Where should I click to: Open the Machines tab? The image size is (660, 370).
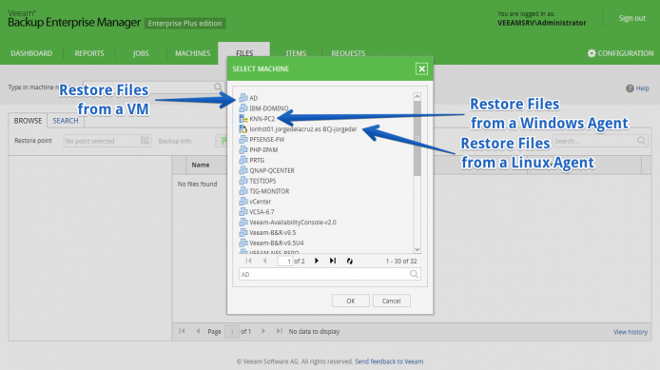pos(193,53)
